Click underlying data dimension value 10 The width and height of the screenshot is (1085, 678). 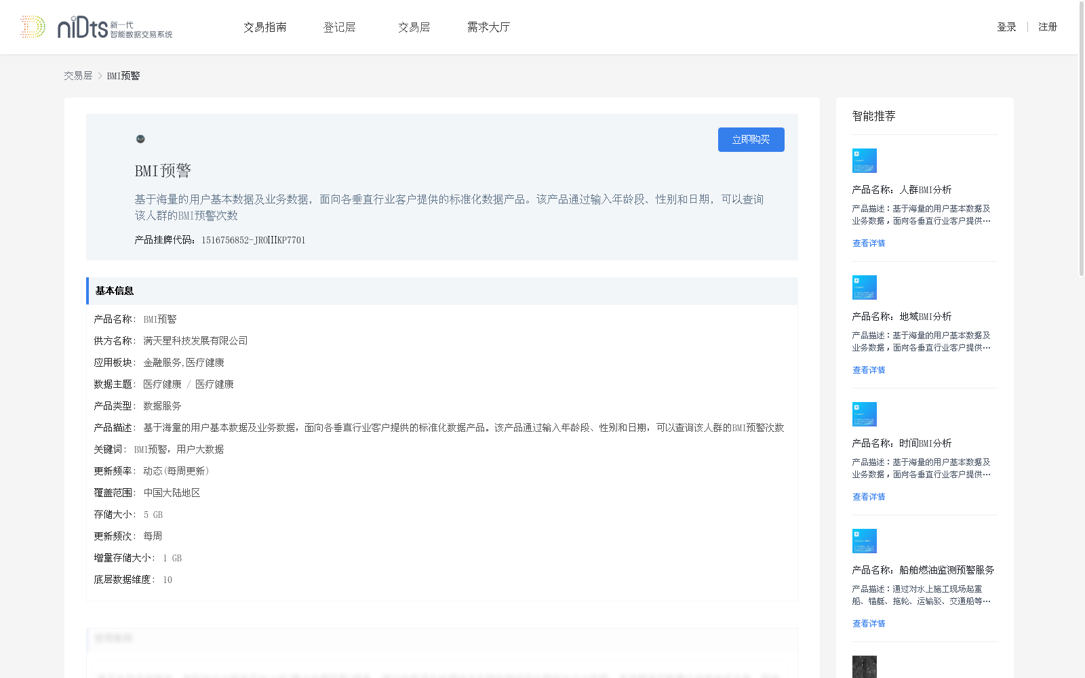pos(167,580)
